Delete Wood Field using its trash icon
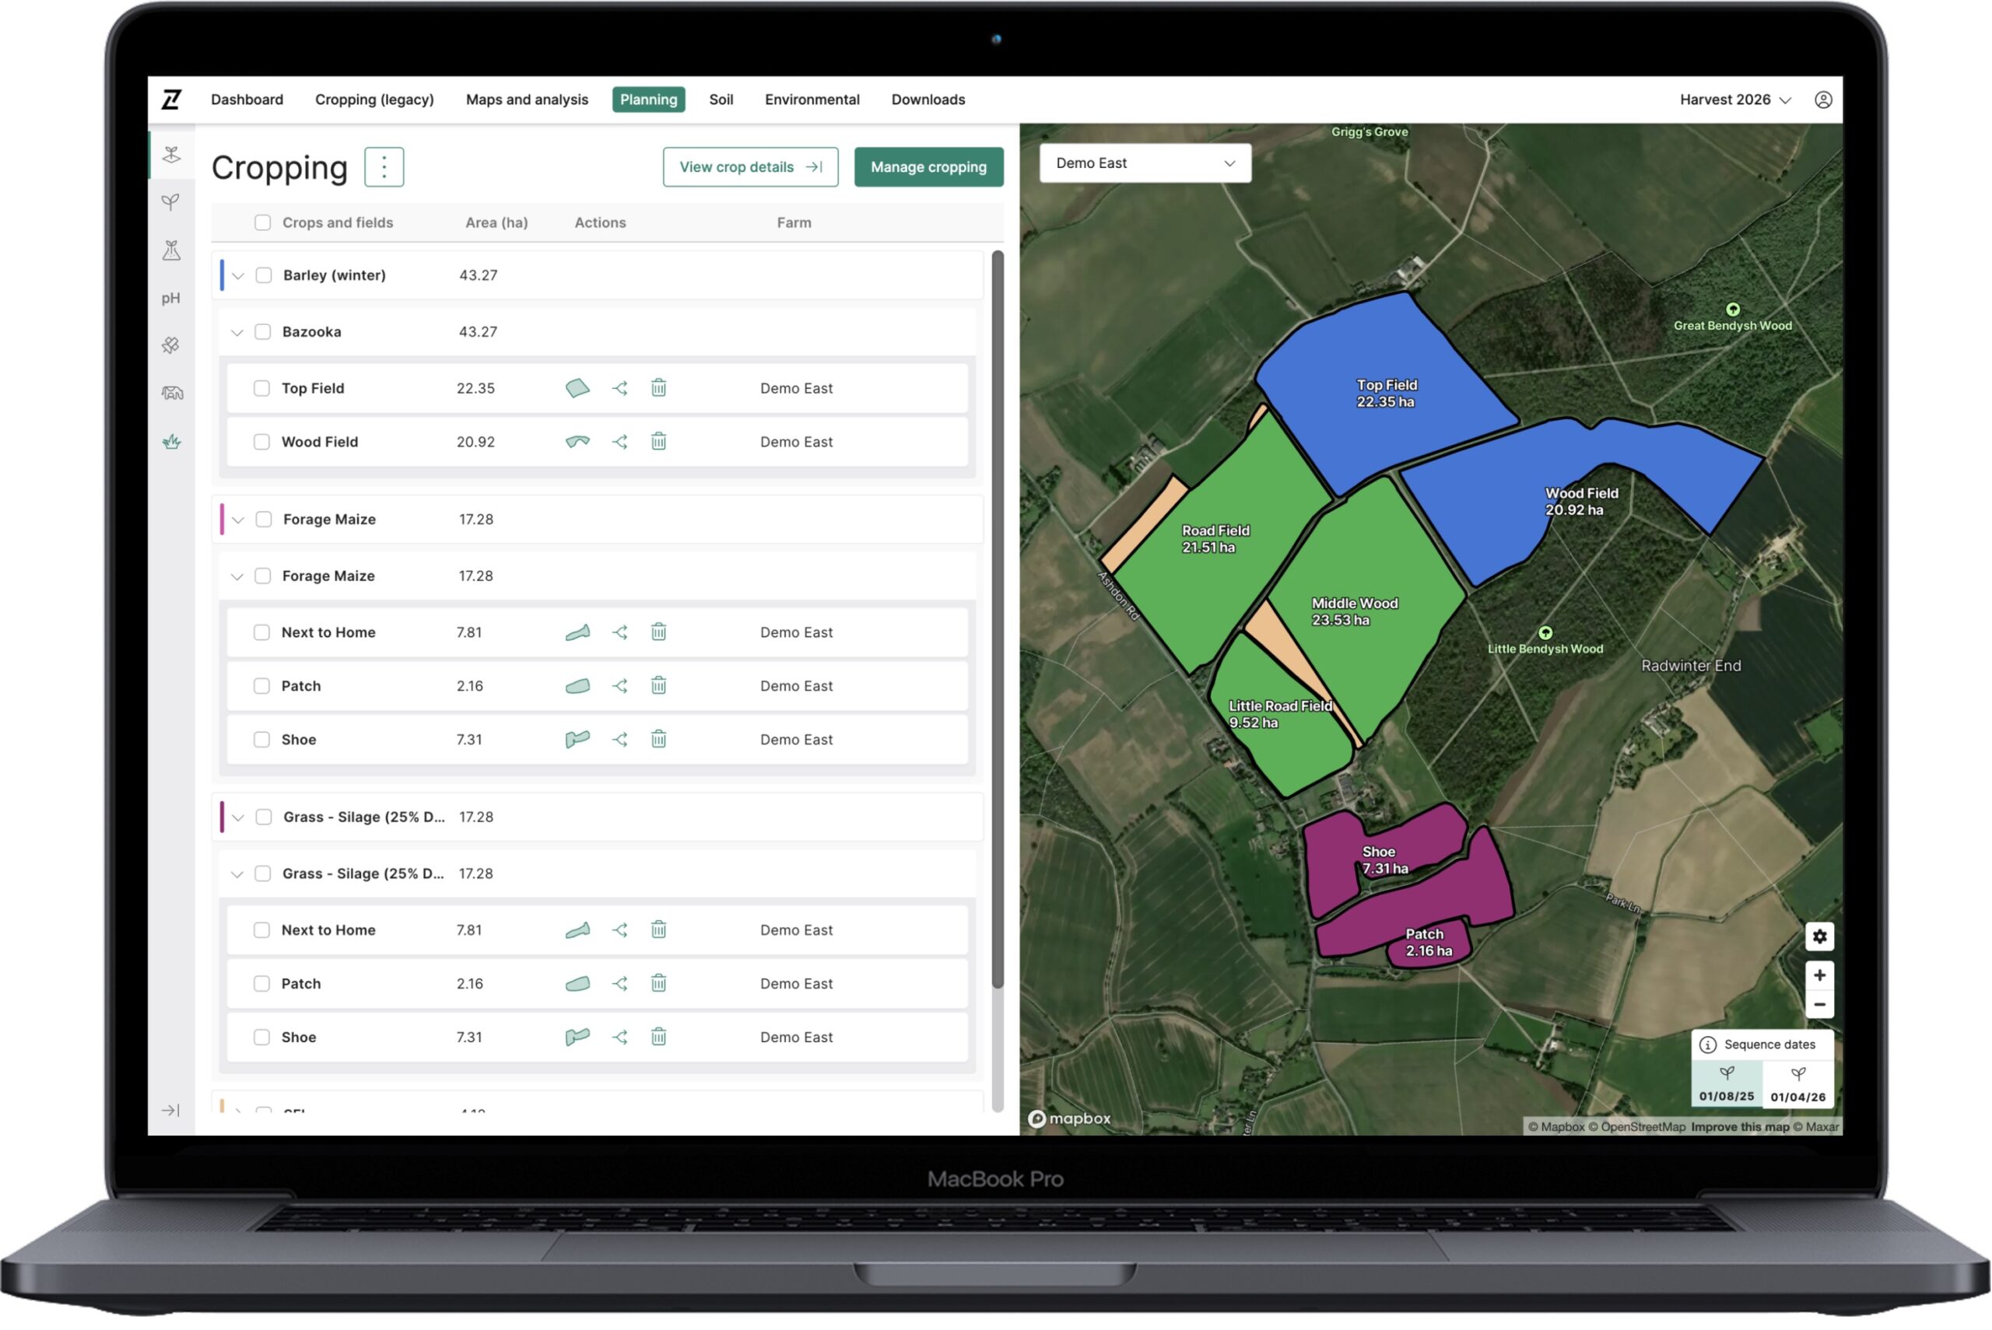Image resolution: width=1992 pixels, height=1330 pixels. 659,441
